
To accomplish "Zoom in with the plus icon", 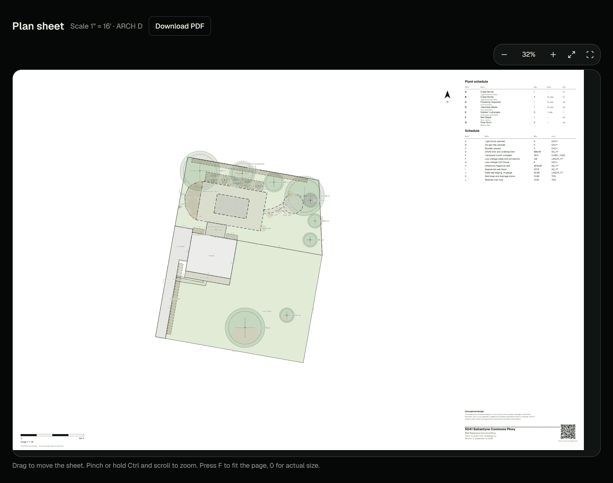I will (553, 55).
